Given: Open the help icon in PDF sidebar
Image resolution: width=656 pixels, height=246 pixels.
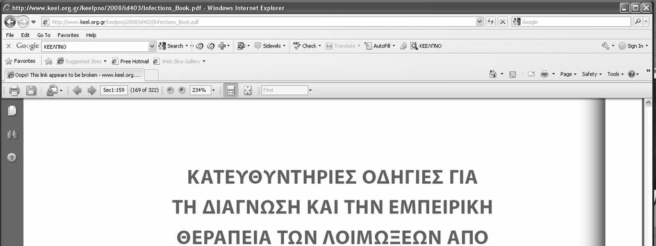Looking at the screenshot, I should [x=12, y=158].
